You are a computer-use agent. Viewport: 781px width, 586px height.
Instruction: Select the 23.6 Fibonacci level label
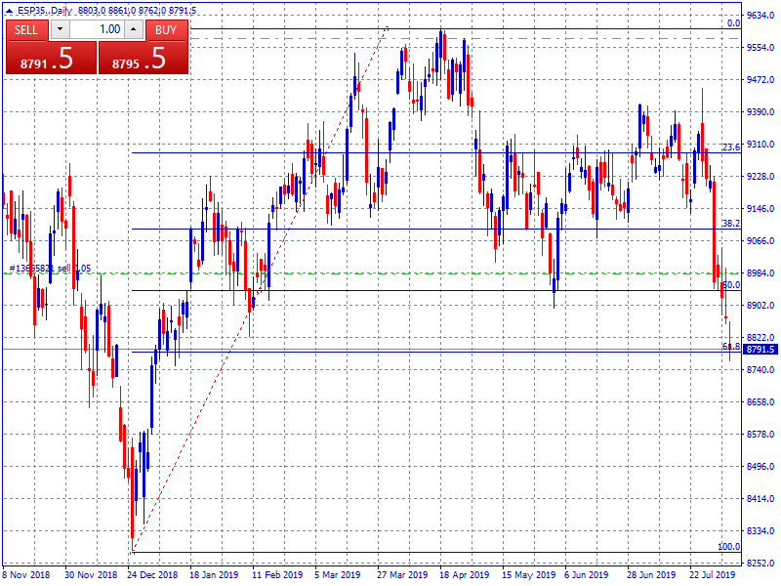tap(731, 146)
